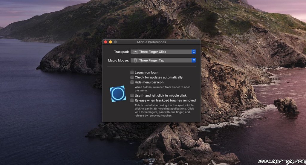Image resolution: width=306 pixels, height=165 pixels.
Task: Click the 'When hidden, relaunch from Finder' note
Action: (163, 89)
